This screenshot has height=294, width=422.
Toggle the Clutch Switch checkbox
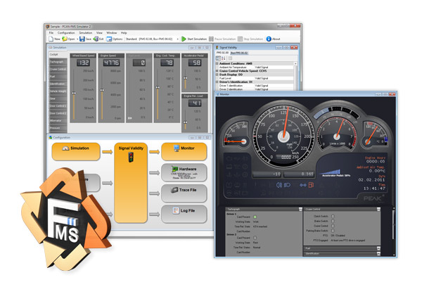331,215
